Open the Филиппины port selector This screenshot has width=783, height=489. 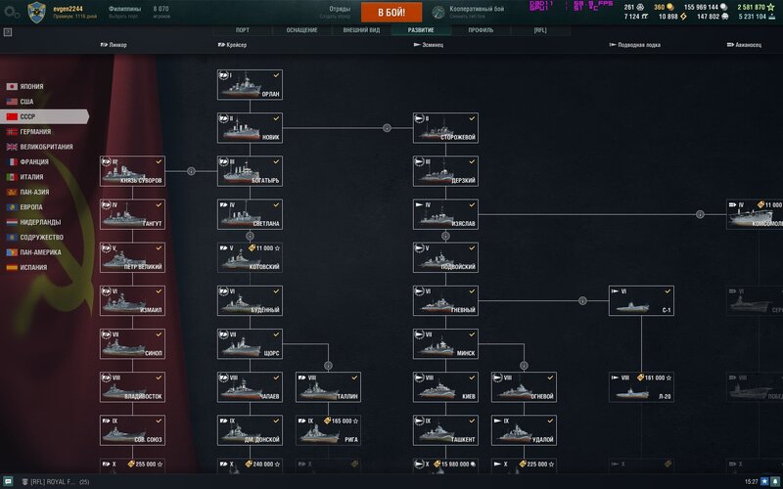[125, 12]
